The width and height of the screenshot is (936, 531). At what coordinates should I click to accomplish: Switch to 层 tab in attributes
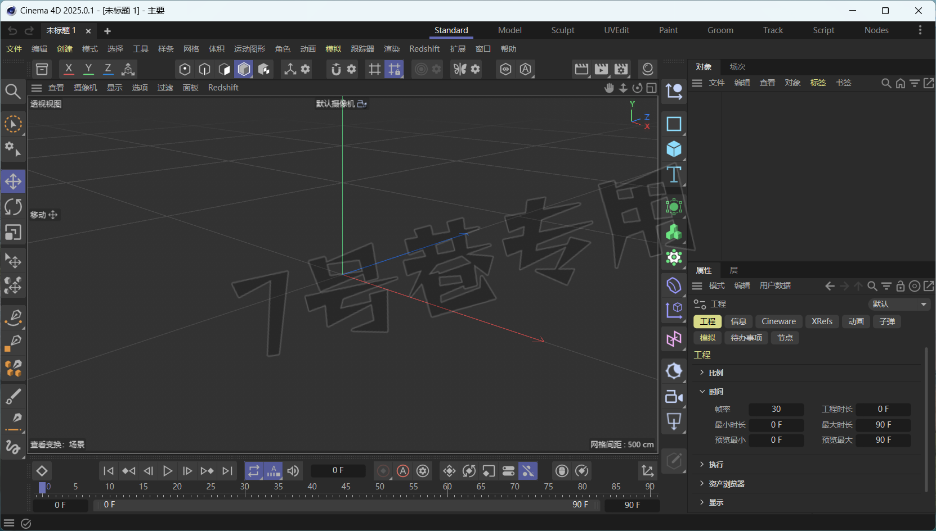(734, 270)
